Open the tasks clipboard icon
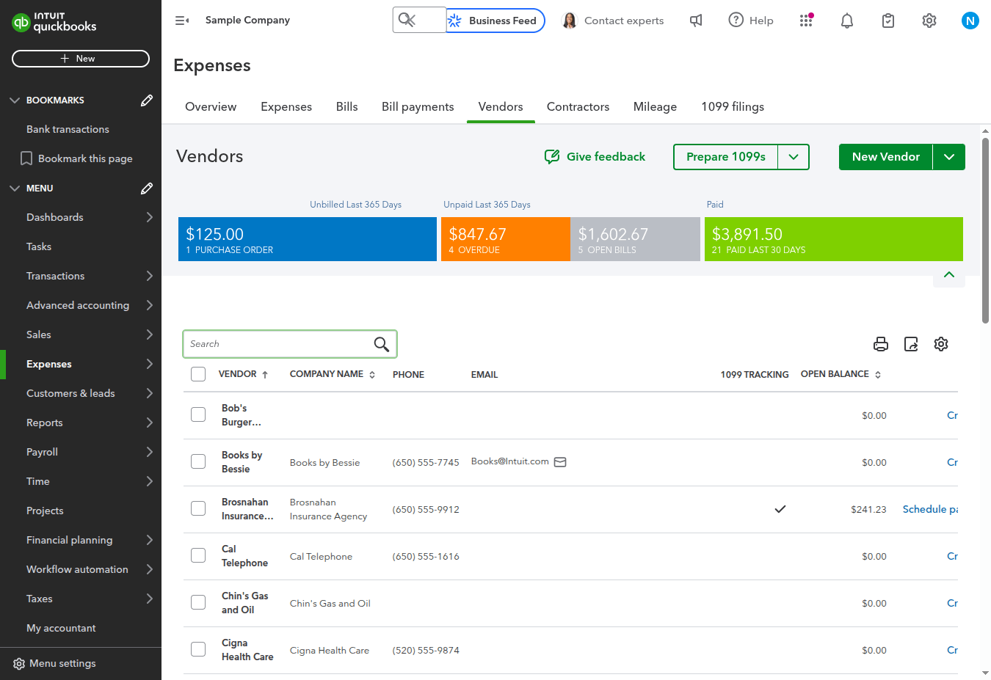 click(888, 21)
